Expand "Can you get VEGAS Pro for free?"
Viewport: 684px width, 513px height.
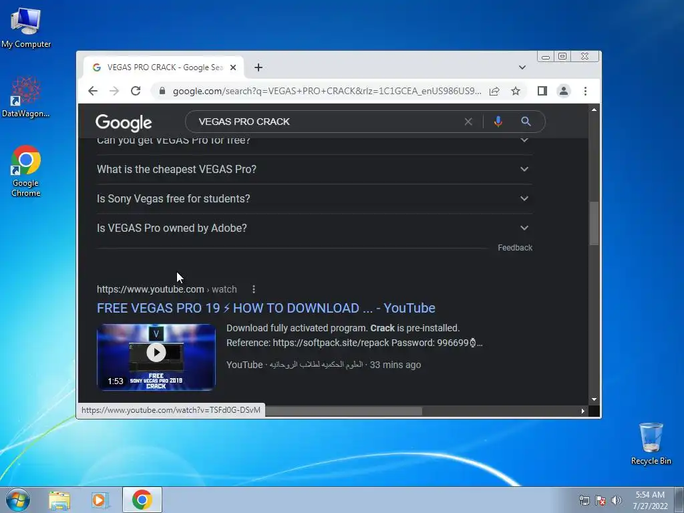pyautogui.click(x=314, y=142)
